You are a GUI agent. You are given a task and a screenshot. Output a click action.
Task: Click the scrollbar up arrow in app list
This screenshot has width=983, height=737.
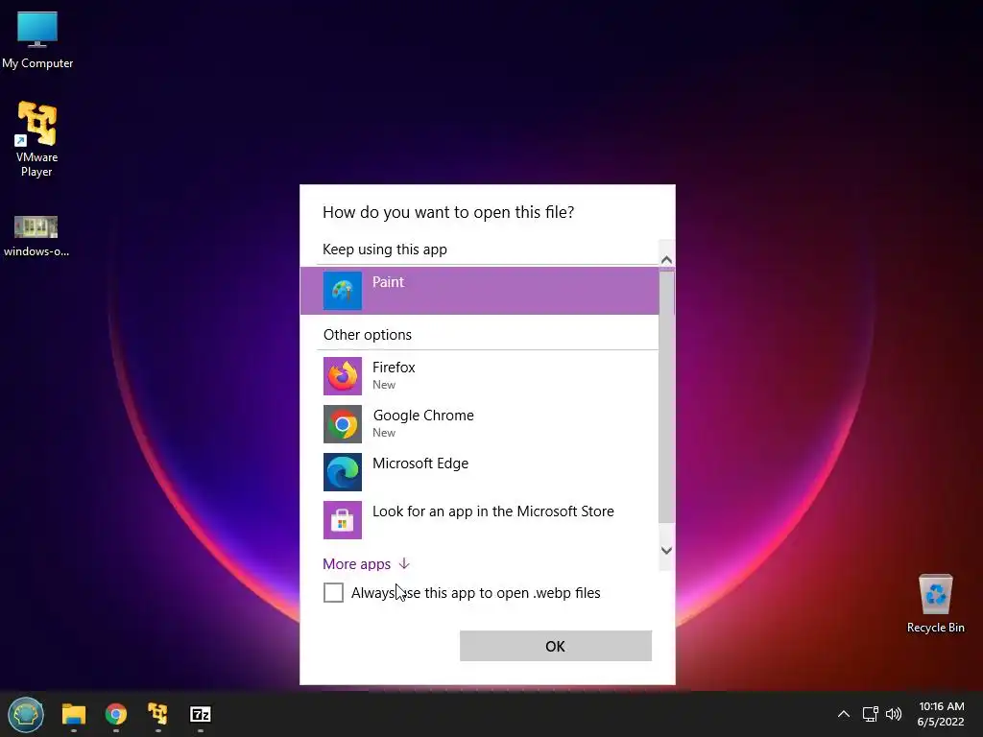667,259
